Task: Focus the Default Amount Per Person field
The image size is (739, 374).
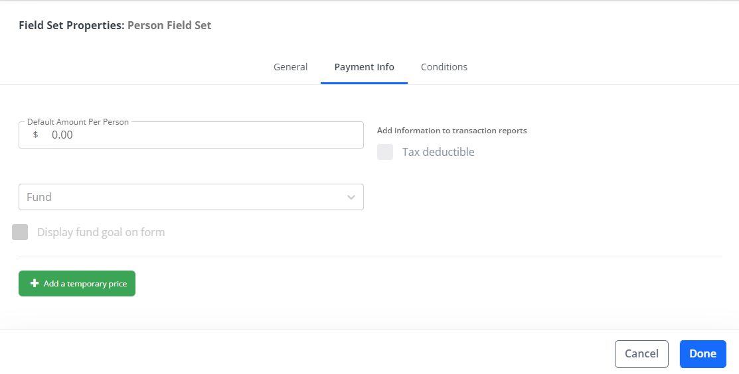Action: point(191,135)
